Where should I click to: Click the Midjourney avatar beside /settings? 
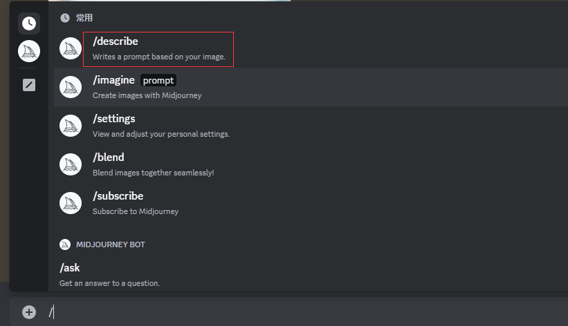point(71,126)
